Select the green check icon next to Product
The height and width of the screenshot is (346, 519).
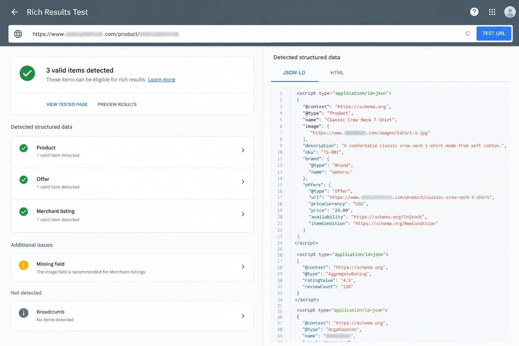click(x=24, y=148)
